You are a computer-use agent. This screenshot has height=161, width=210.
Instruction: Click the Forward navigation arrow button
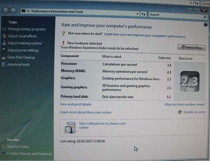point(13,11)
